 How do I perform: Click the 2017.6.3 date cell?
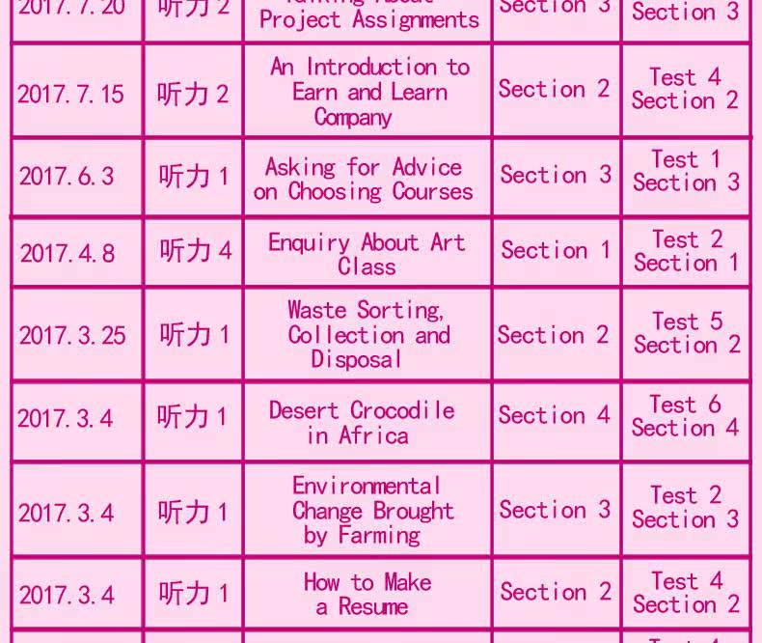67,177
